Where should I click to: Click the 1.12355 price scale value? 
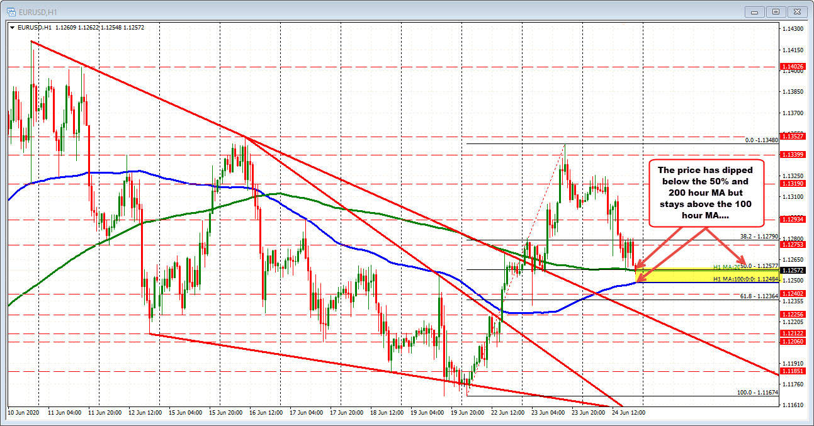pyautogui.click(x=792, y=301)
